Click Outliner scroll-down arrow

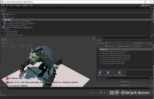click(152, 35)
